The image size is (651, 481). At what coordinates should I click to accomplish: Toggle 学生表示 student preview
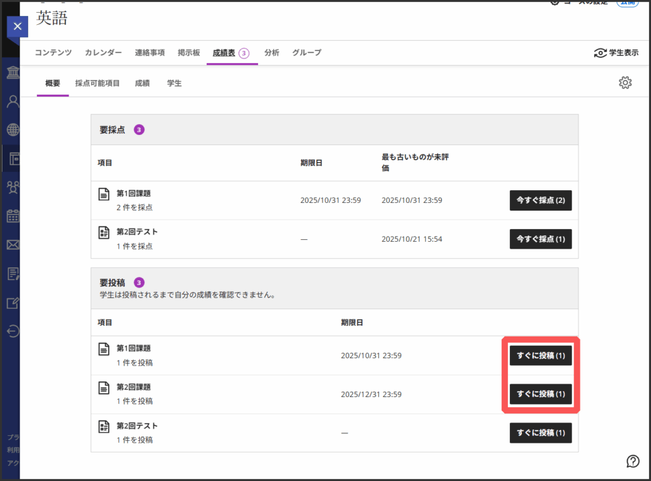pos(616,53)
